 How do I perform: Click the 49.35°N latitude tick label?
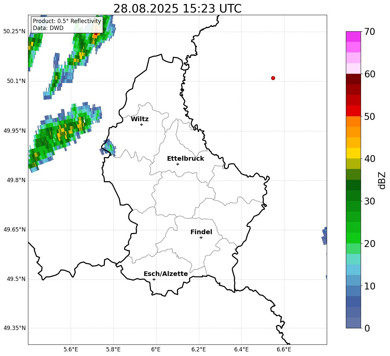click(x=14, y=328)
